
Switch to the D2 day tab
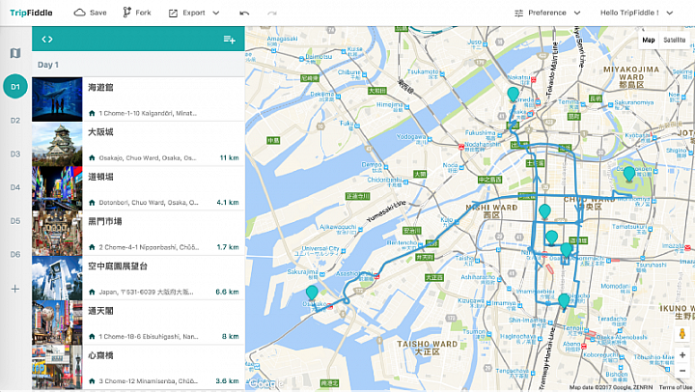[15, 120]
